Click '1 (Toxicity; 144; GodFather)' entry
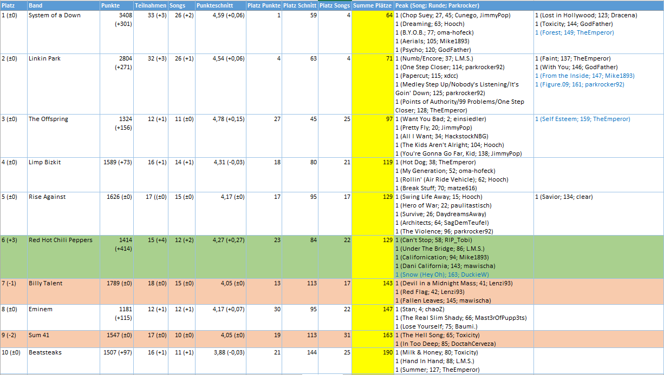The height and width of the screenshot is (375, 664). 574,24
